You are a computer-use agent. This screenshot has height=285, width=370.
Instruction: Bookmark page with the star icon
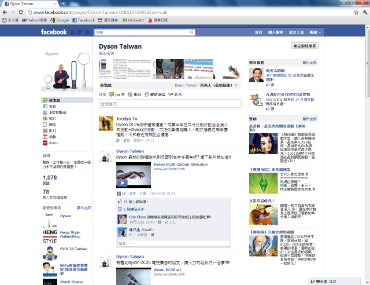coord(356,12)
